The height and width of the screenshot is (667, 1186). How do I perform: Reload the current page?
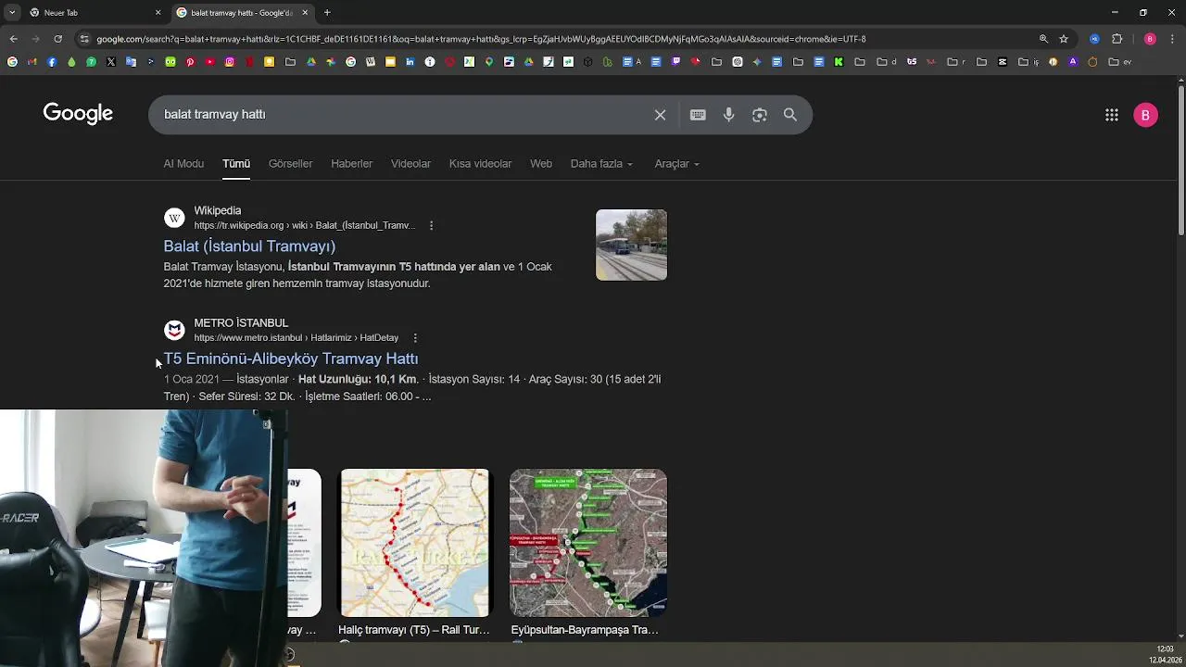point(57,39)
